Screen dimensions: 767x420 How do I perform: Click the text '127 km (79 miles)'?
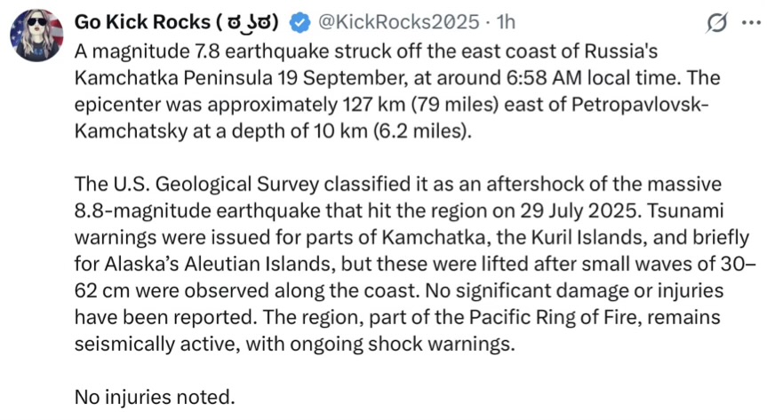point(420,105)
